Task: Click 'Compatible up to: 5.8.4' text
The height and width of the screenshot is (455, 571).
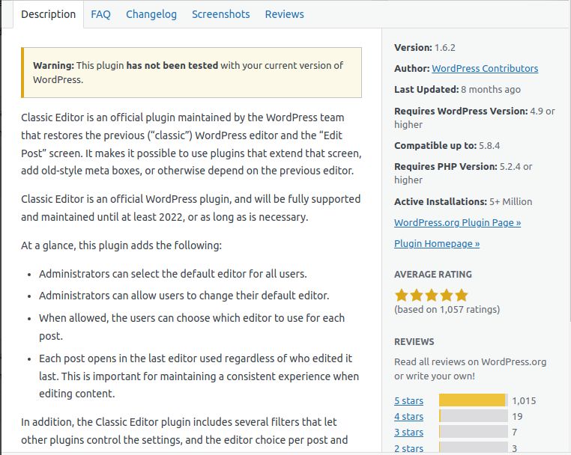Action: point(447,145)
